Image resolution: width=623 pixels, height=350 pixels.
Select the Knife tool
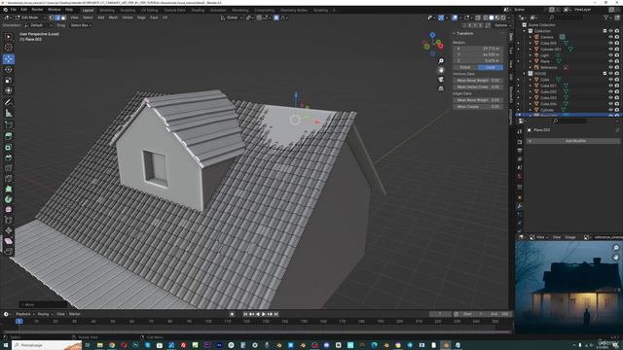tap(9, 178)
